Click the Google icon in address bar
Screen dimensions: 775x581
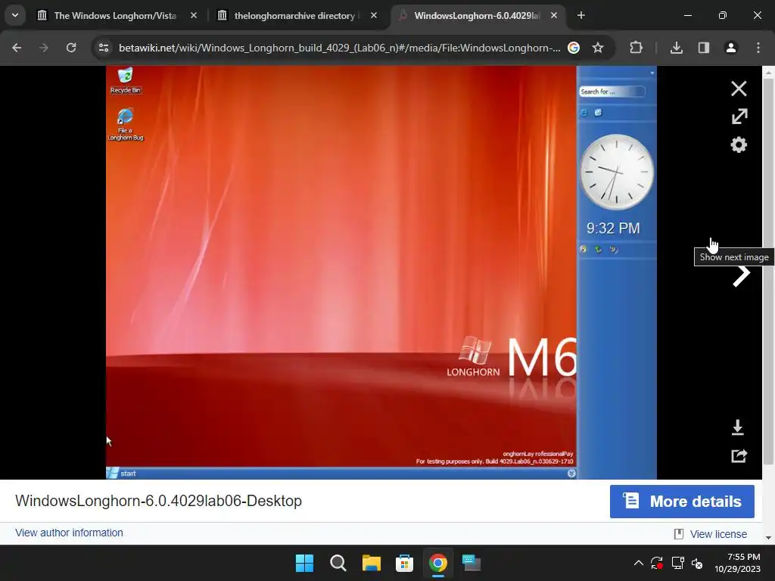pos(574,48)
